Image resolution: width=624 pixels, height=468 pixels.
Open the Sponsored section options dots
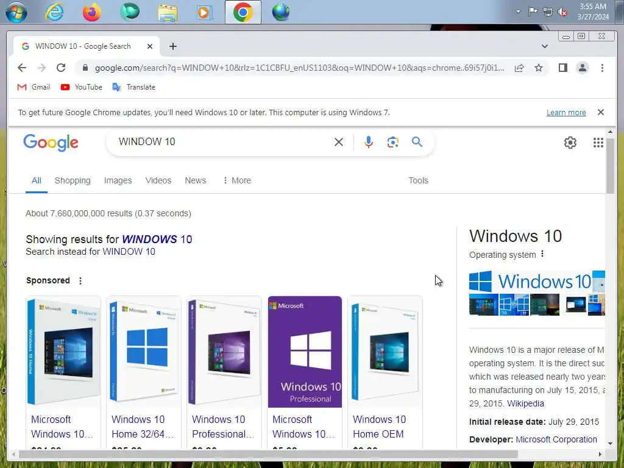tap(80, 281)
